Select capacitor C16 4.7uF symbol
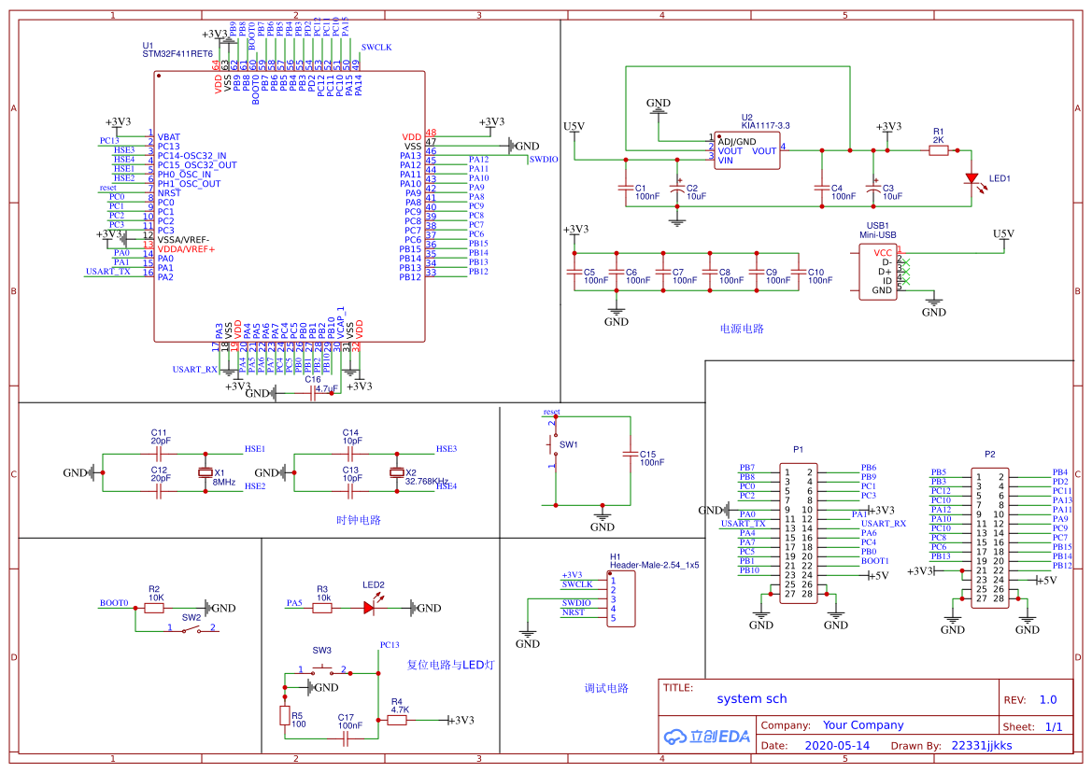 tap(313, 394)
